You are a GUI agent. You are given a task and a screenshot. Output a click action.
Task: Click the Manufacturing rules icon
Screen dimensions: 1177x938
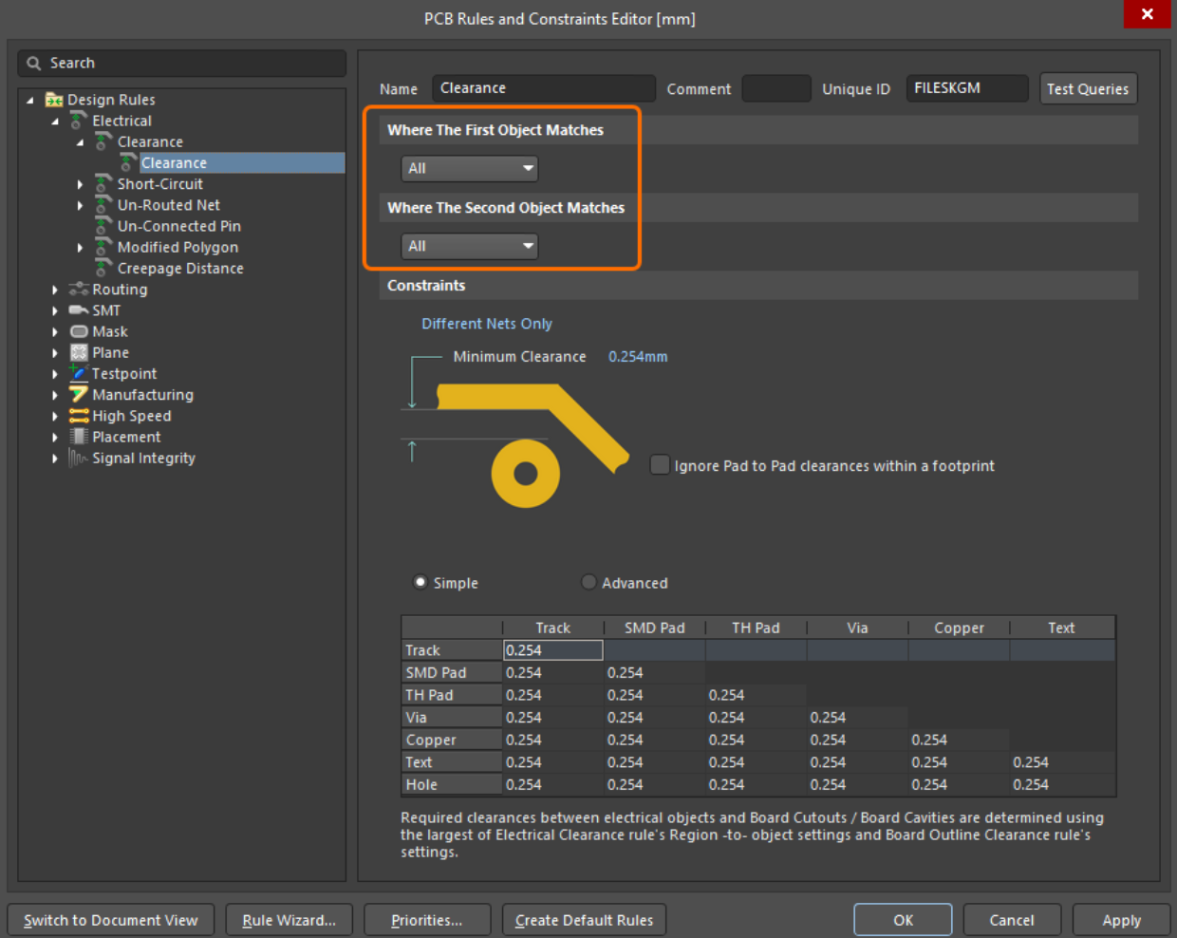pos(79,394)
